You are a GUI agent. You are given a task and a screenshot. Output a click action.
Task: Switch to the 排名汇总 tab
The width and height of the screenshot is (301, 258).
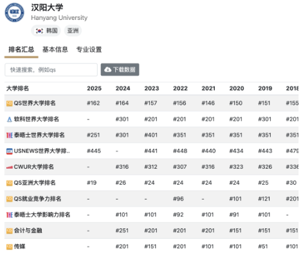21,49
